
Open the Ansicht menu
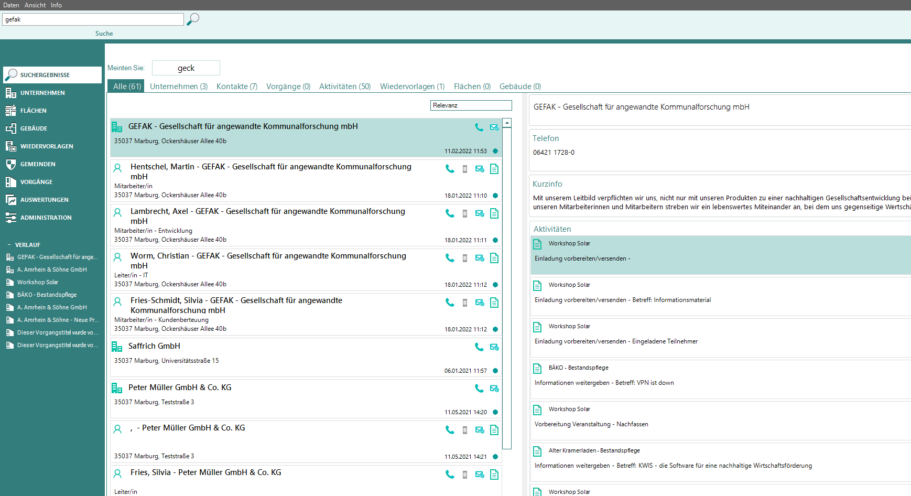35,5
